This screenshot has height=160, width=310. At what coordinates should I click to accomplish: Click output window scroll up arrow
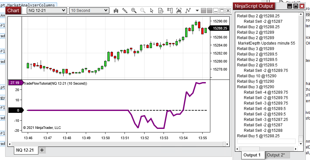point(301,14)
